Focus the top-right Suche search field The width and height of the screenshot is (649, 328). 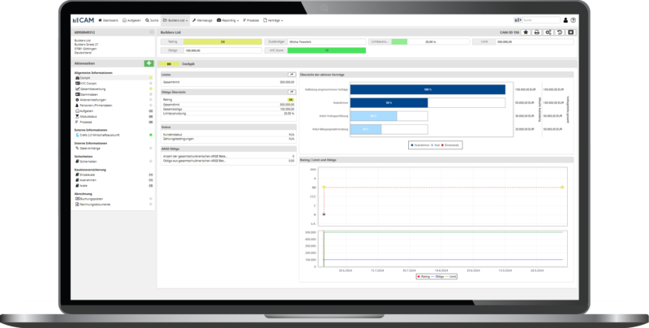click(541, 19)
